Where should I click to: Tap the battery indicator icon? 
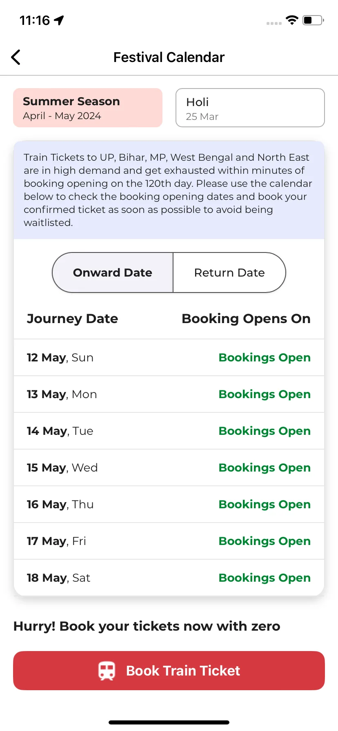pyautogui.click(x=313, y=20)
